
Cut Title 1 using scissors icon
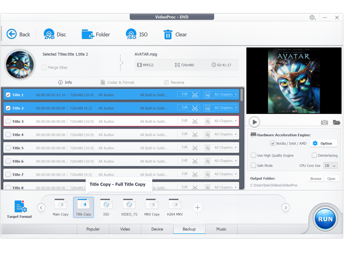(x=195, y=95)
